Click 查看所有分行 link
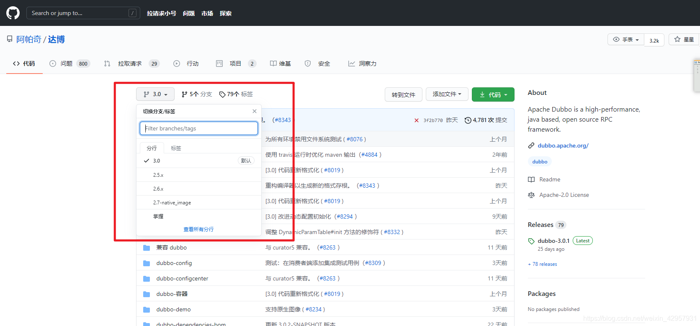 pyautogui.click(x=198, y=229)
